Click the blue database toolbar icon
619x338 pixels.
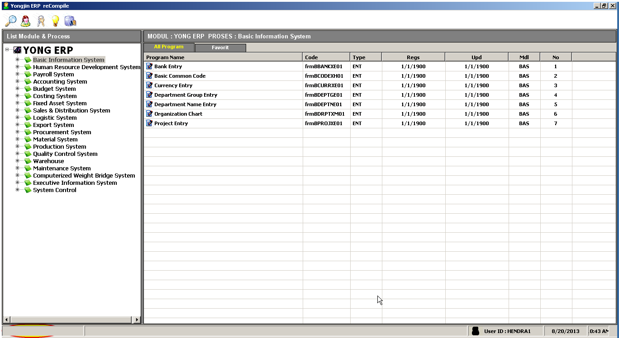click(70, 21)
